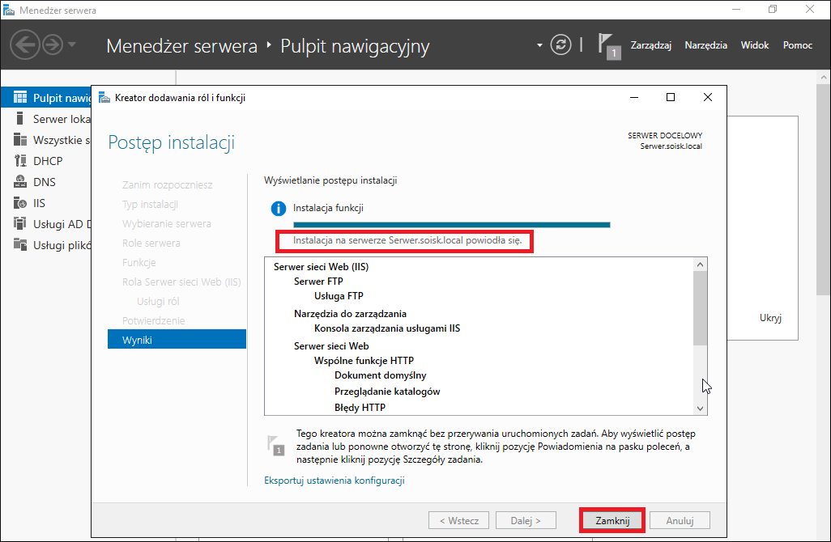Select DHCP icon in the sidebar
This screenshot has width=831, height=542.
tap(20, 160)
